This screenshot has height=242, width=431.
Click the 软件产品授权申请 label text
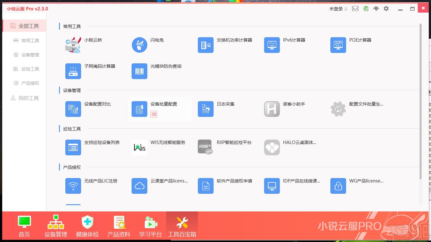pos(234,181)
